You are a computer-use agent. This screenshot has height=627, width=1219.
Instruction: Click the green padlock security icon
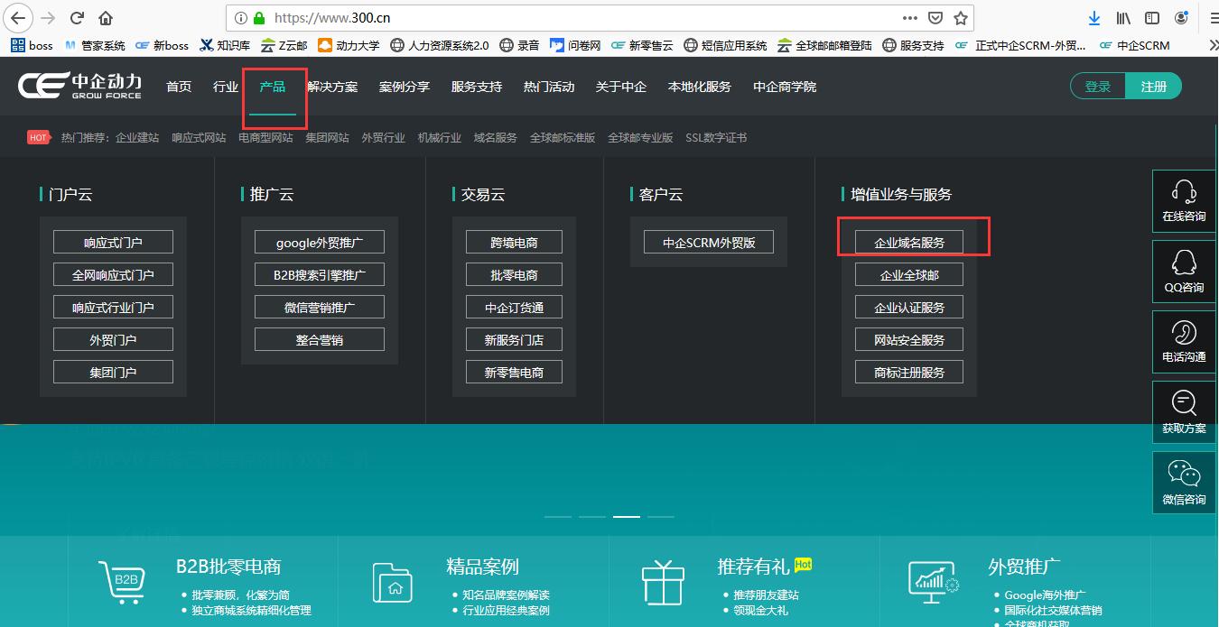point(260,18)
